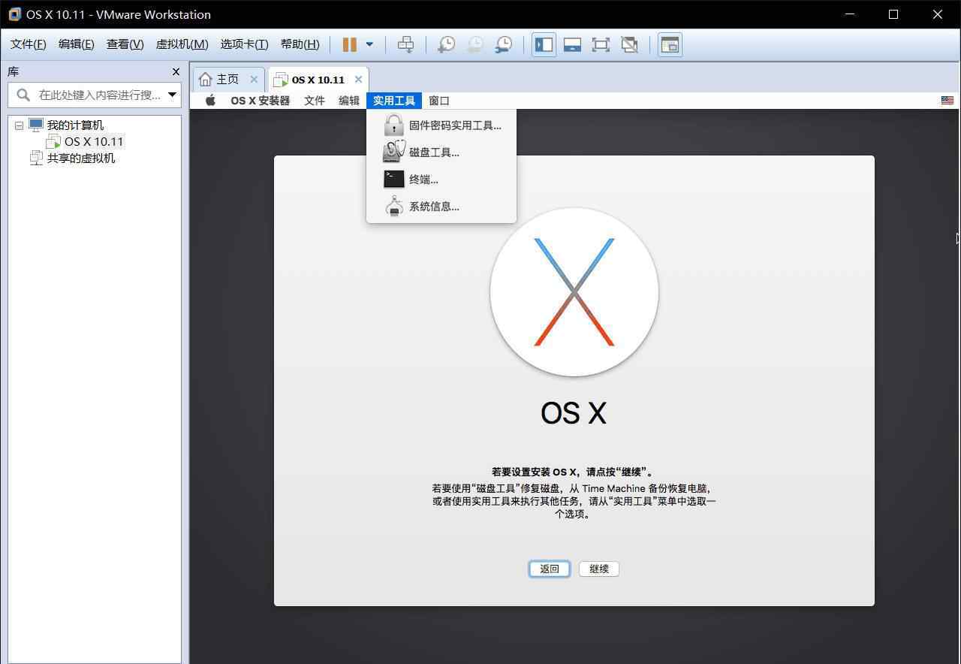
Task: Click the 继续 (Continue) button
Action: coord(598,569)
